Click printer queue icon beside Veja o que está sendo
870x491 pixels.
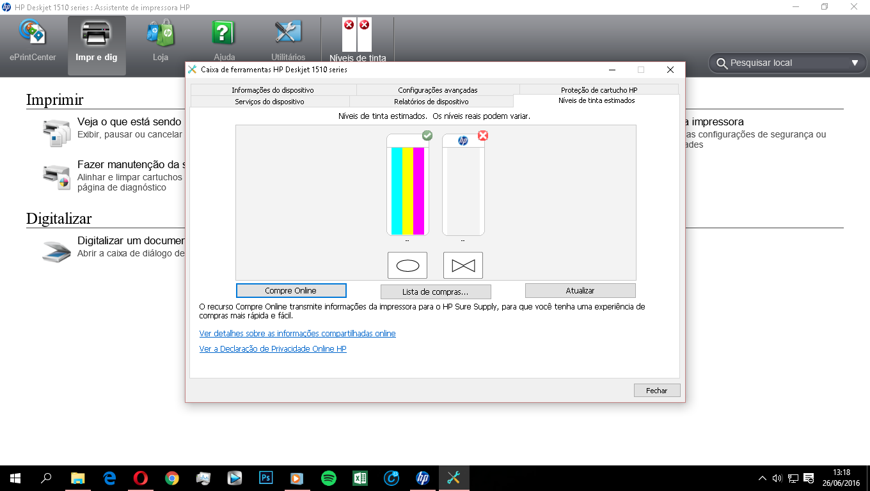click(x=56, y=132)
